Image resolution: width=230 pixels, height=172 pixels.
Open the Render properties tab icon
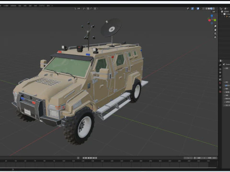point(220,69)
